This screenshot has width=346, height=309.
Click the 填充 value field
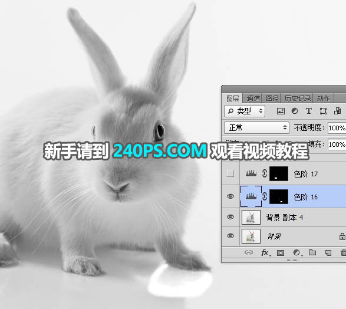(x=337, y=144)
